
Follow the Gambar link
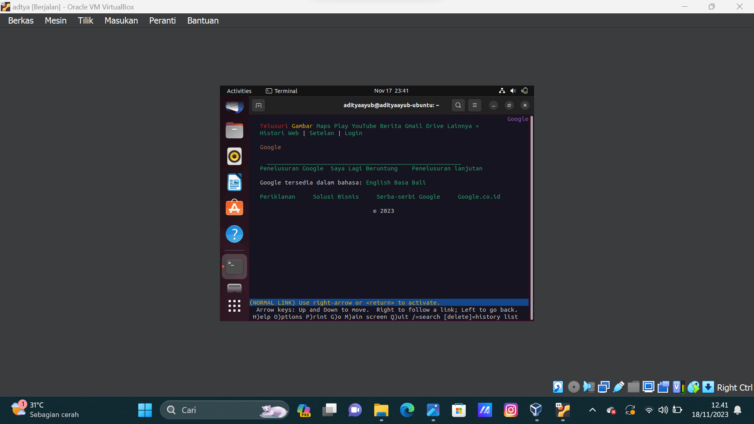coord(302,126)
